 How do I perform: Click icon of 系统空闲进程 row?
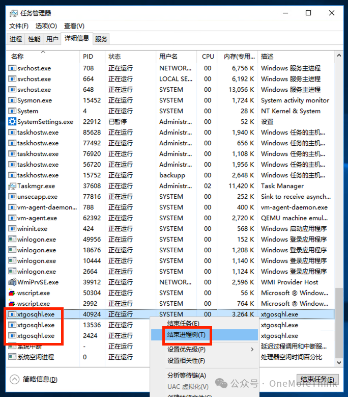point(12,357)
